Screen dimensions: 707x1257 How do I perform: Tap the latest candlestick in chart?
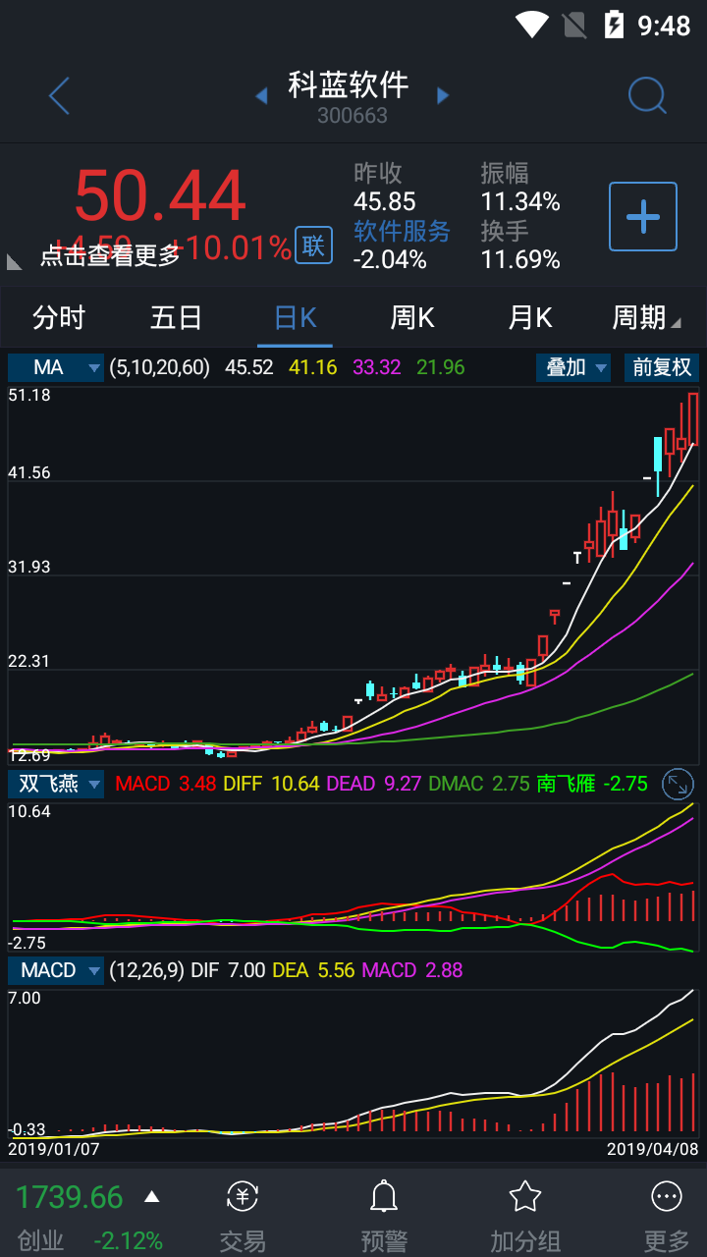pos(693,419)
